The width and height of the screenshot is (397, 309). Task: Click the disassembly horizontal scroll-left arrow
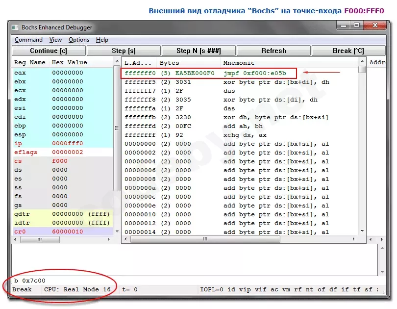126,239
